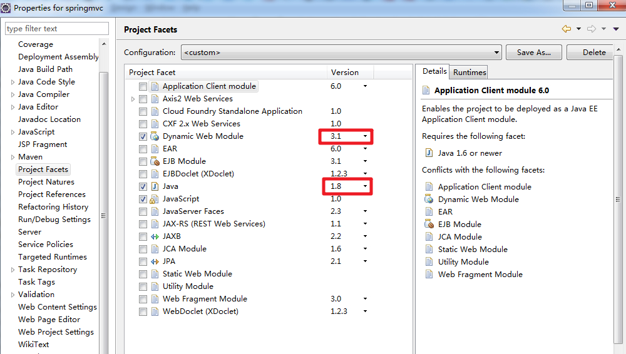Click the back navigation arrow icon
This screenshot has width=626, height=354.
click(567, 29)
